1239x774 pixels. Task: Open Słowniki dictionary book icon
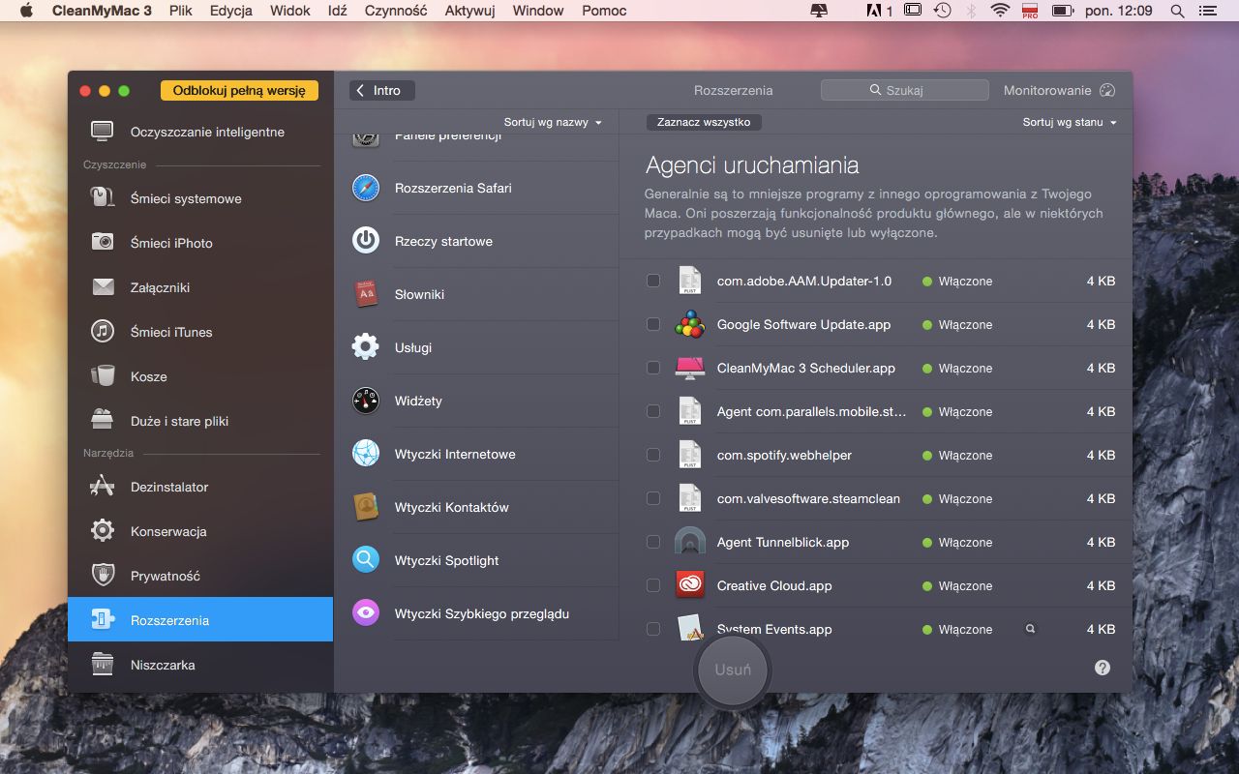pos(365,294)
